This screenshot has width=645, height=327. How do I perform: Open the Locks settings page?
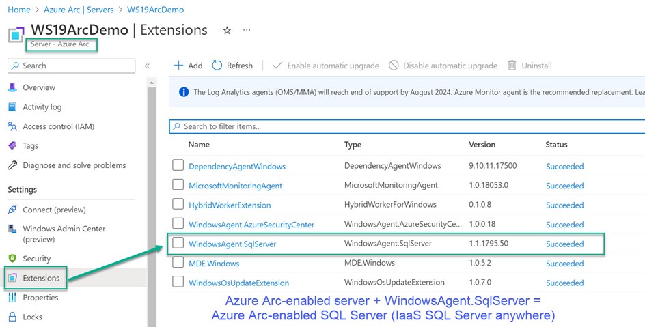[x=32, y=317]
